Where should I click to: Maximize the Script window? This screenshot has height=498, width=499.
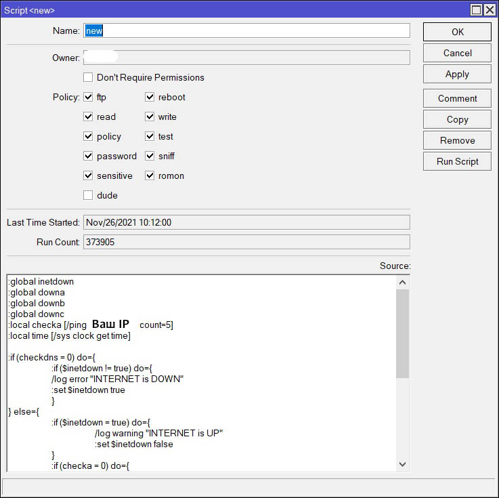(x=476, y=10)
